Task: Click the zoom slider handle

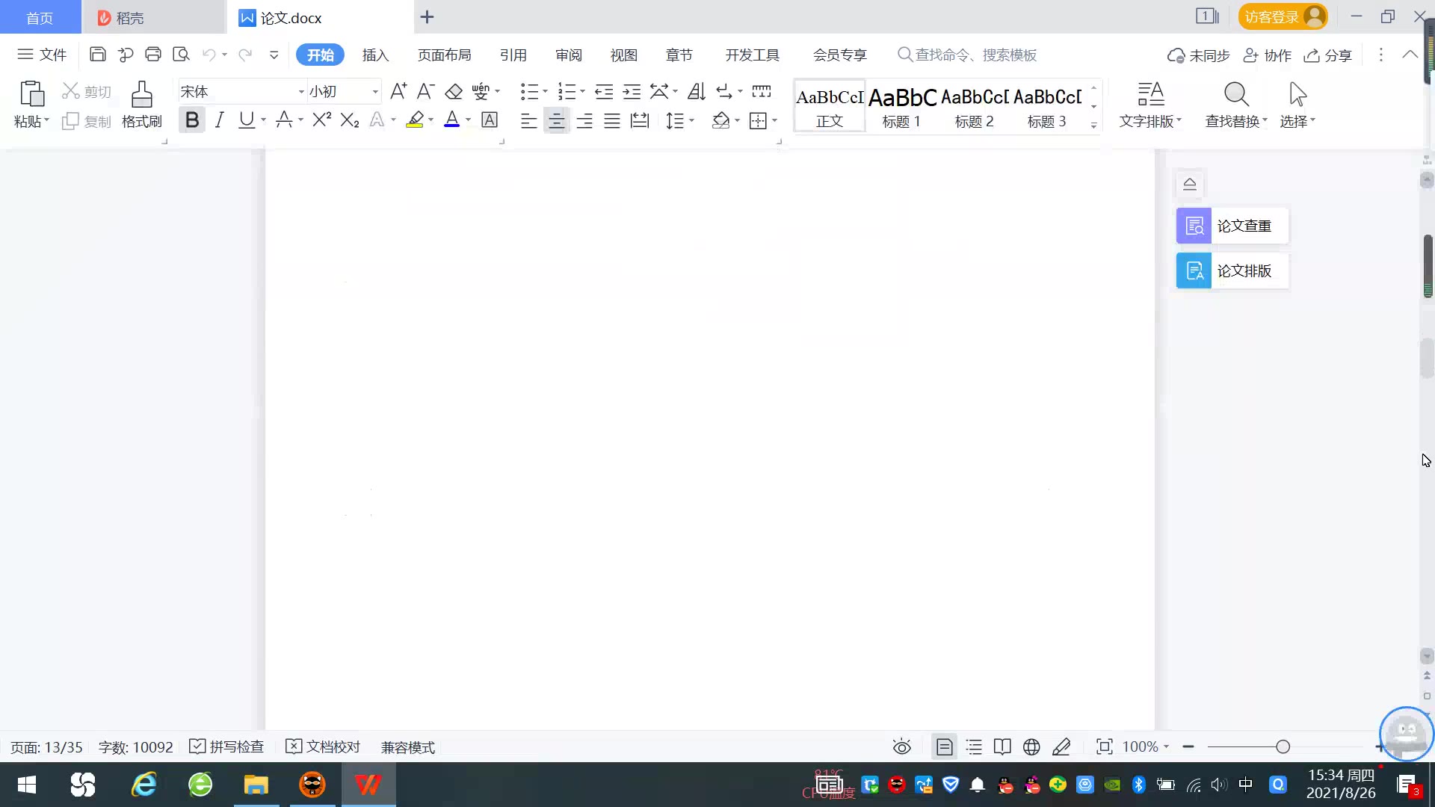Action: coord(1283,746)
